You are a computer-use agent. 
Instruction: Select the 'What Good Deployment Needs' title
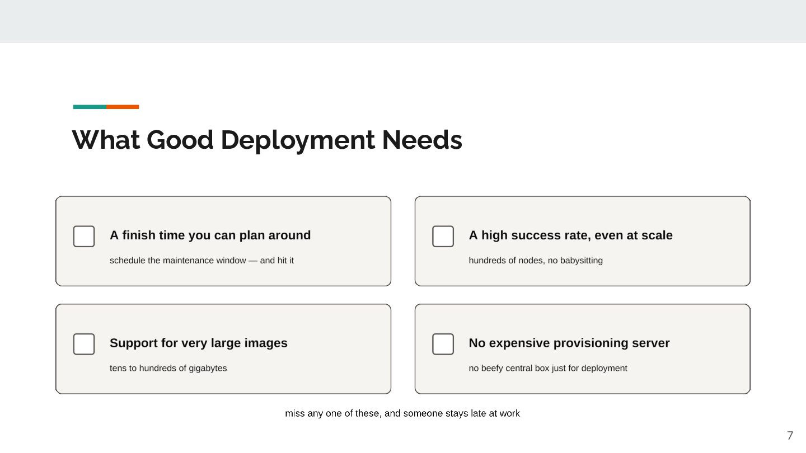click(x=267, y=140)
